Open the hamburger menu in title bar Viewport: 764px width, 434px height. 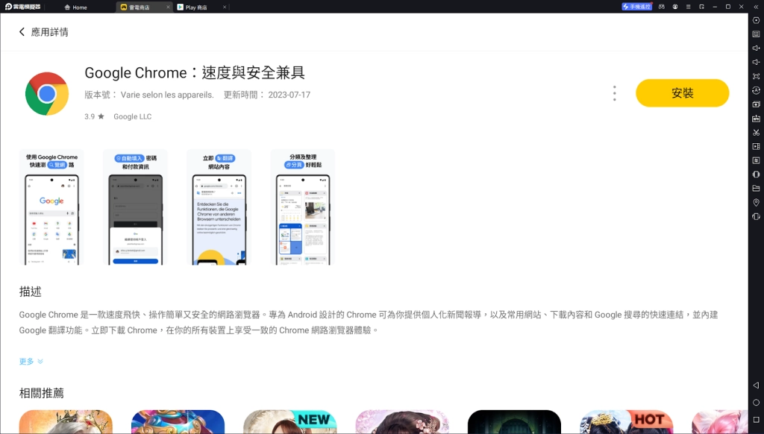(688, 7)
